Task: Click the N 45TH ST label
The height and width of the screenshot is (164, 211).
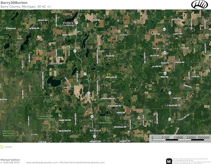Action: pos(29,121)
